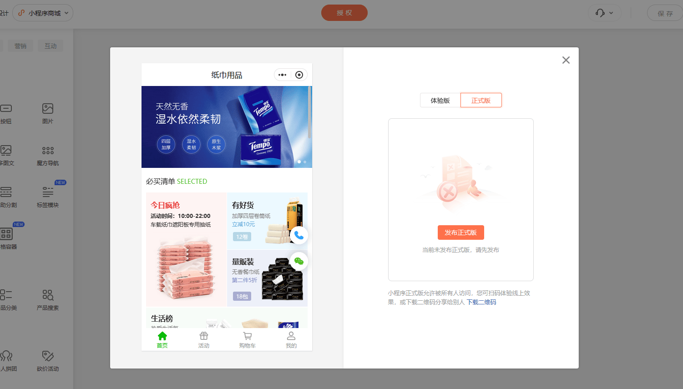683x389 pixels.
Task: Click the phone preview vertical scrollbar
Action: click(309, 112)
